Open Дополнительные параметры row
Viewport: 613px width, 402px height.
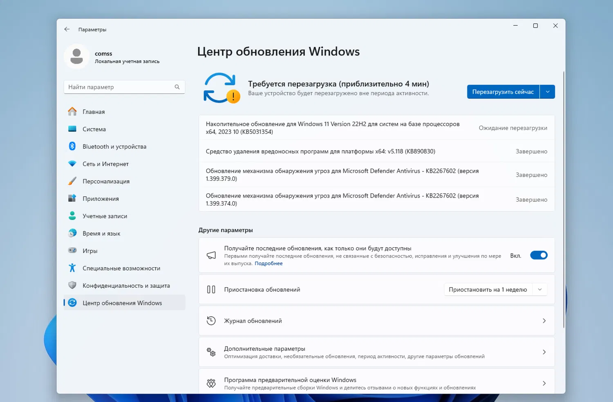[376, 352]
